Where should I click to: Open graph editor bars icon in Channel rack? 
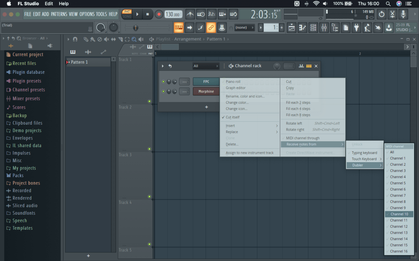click(x=301, y=66)
